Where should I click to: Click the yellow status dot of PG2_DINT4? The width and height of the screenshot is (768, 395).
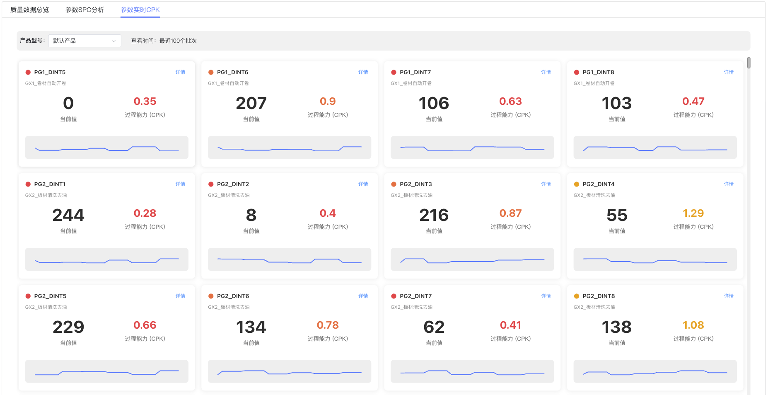[x=576, y=184]
